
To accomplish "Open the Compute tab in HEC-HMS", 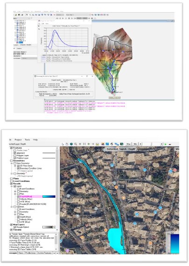I will click(x=22, y=45).
